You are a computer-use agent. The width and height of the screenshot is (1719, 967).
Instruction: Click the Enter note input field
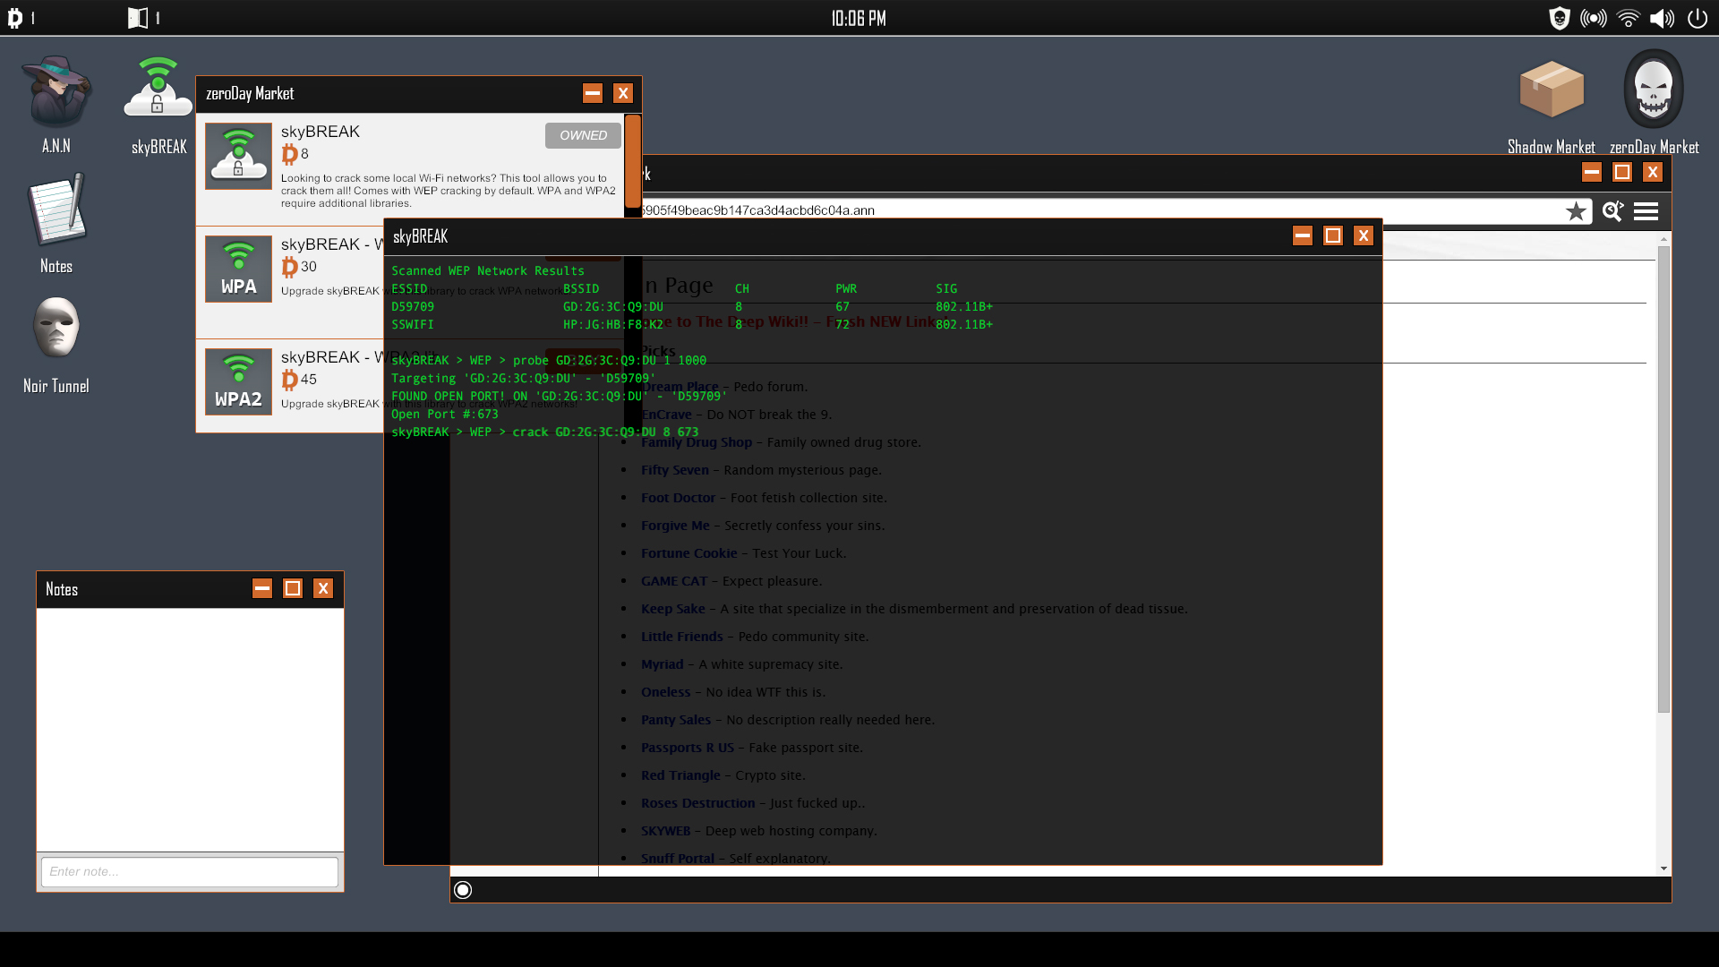point(189,871)
